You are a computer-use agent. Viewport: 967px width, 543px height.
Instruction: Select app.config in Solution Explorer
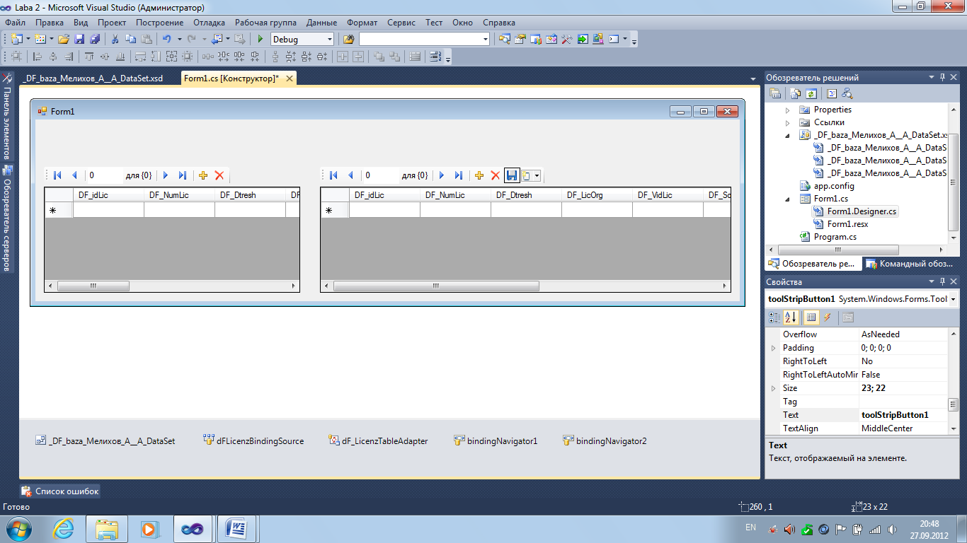[826, 186]
